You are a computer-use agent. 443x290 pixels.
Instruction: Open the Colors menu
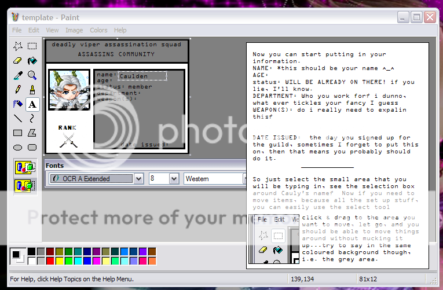[98, 30]
